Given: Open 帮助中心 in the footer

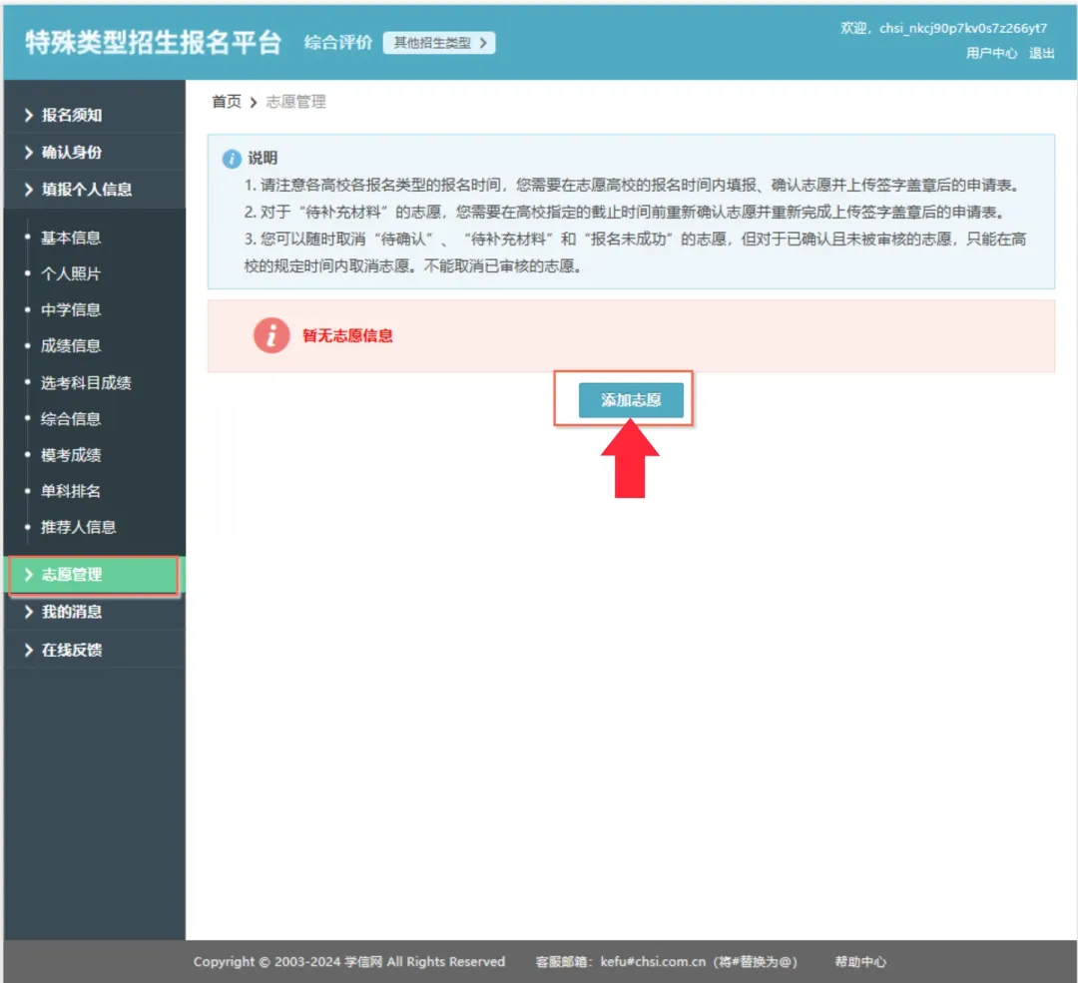Looking at the screenshot, I should pos(860,962).
